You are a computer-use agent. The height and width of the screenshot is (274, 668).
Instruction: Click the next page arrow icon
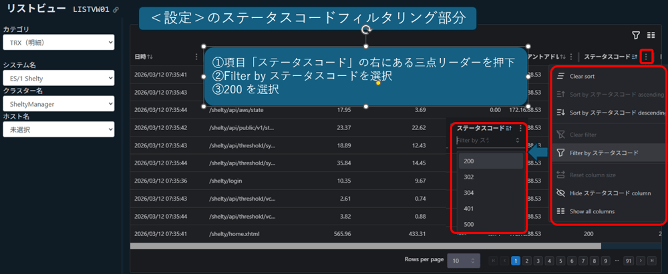pyautogui.click(x=641, y=261)
